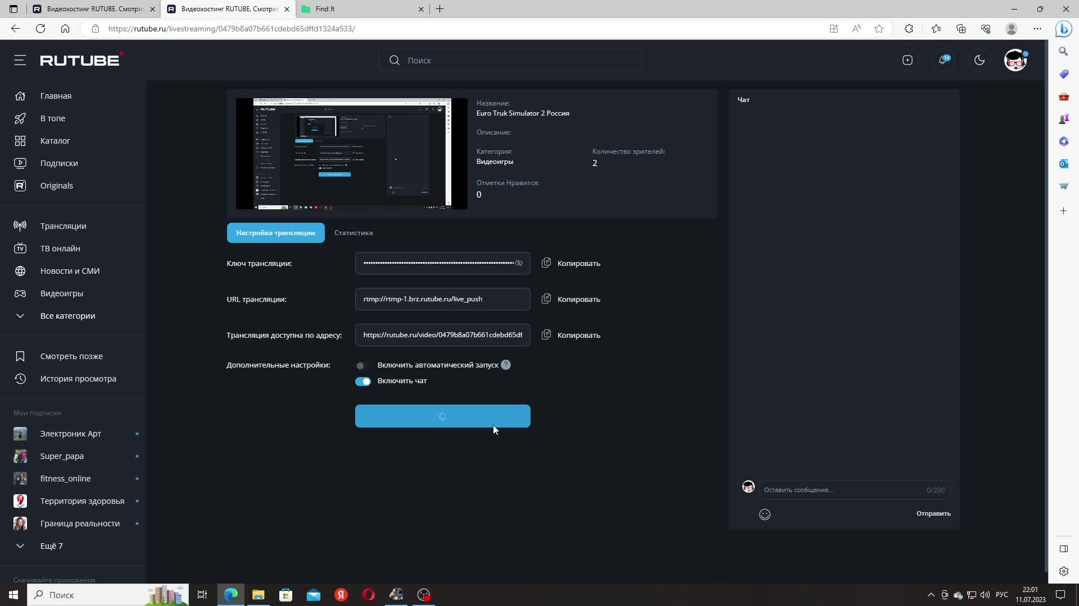Viewport: 1079px width, 606px height.
Task: Switch to the Статистика tab
Action: 353,233
